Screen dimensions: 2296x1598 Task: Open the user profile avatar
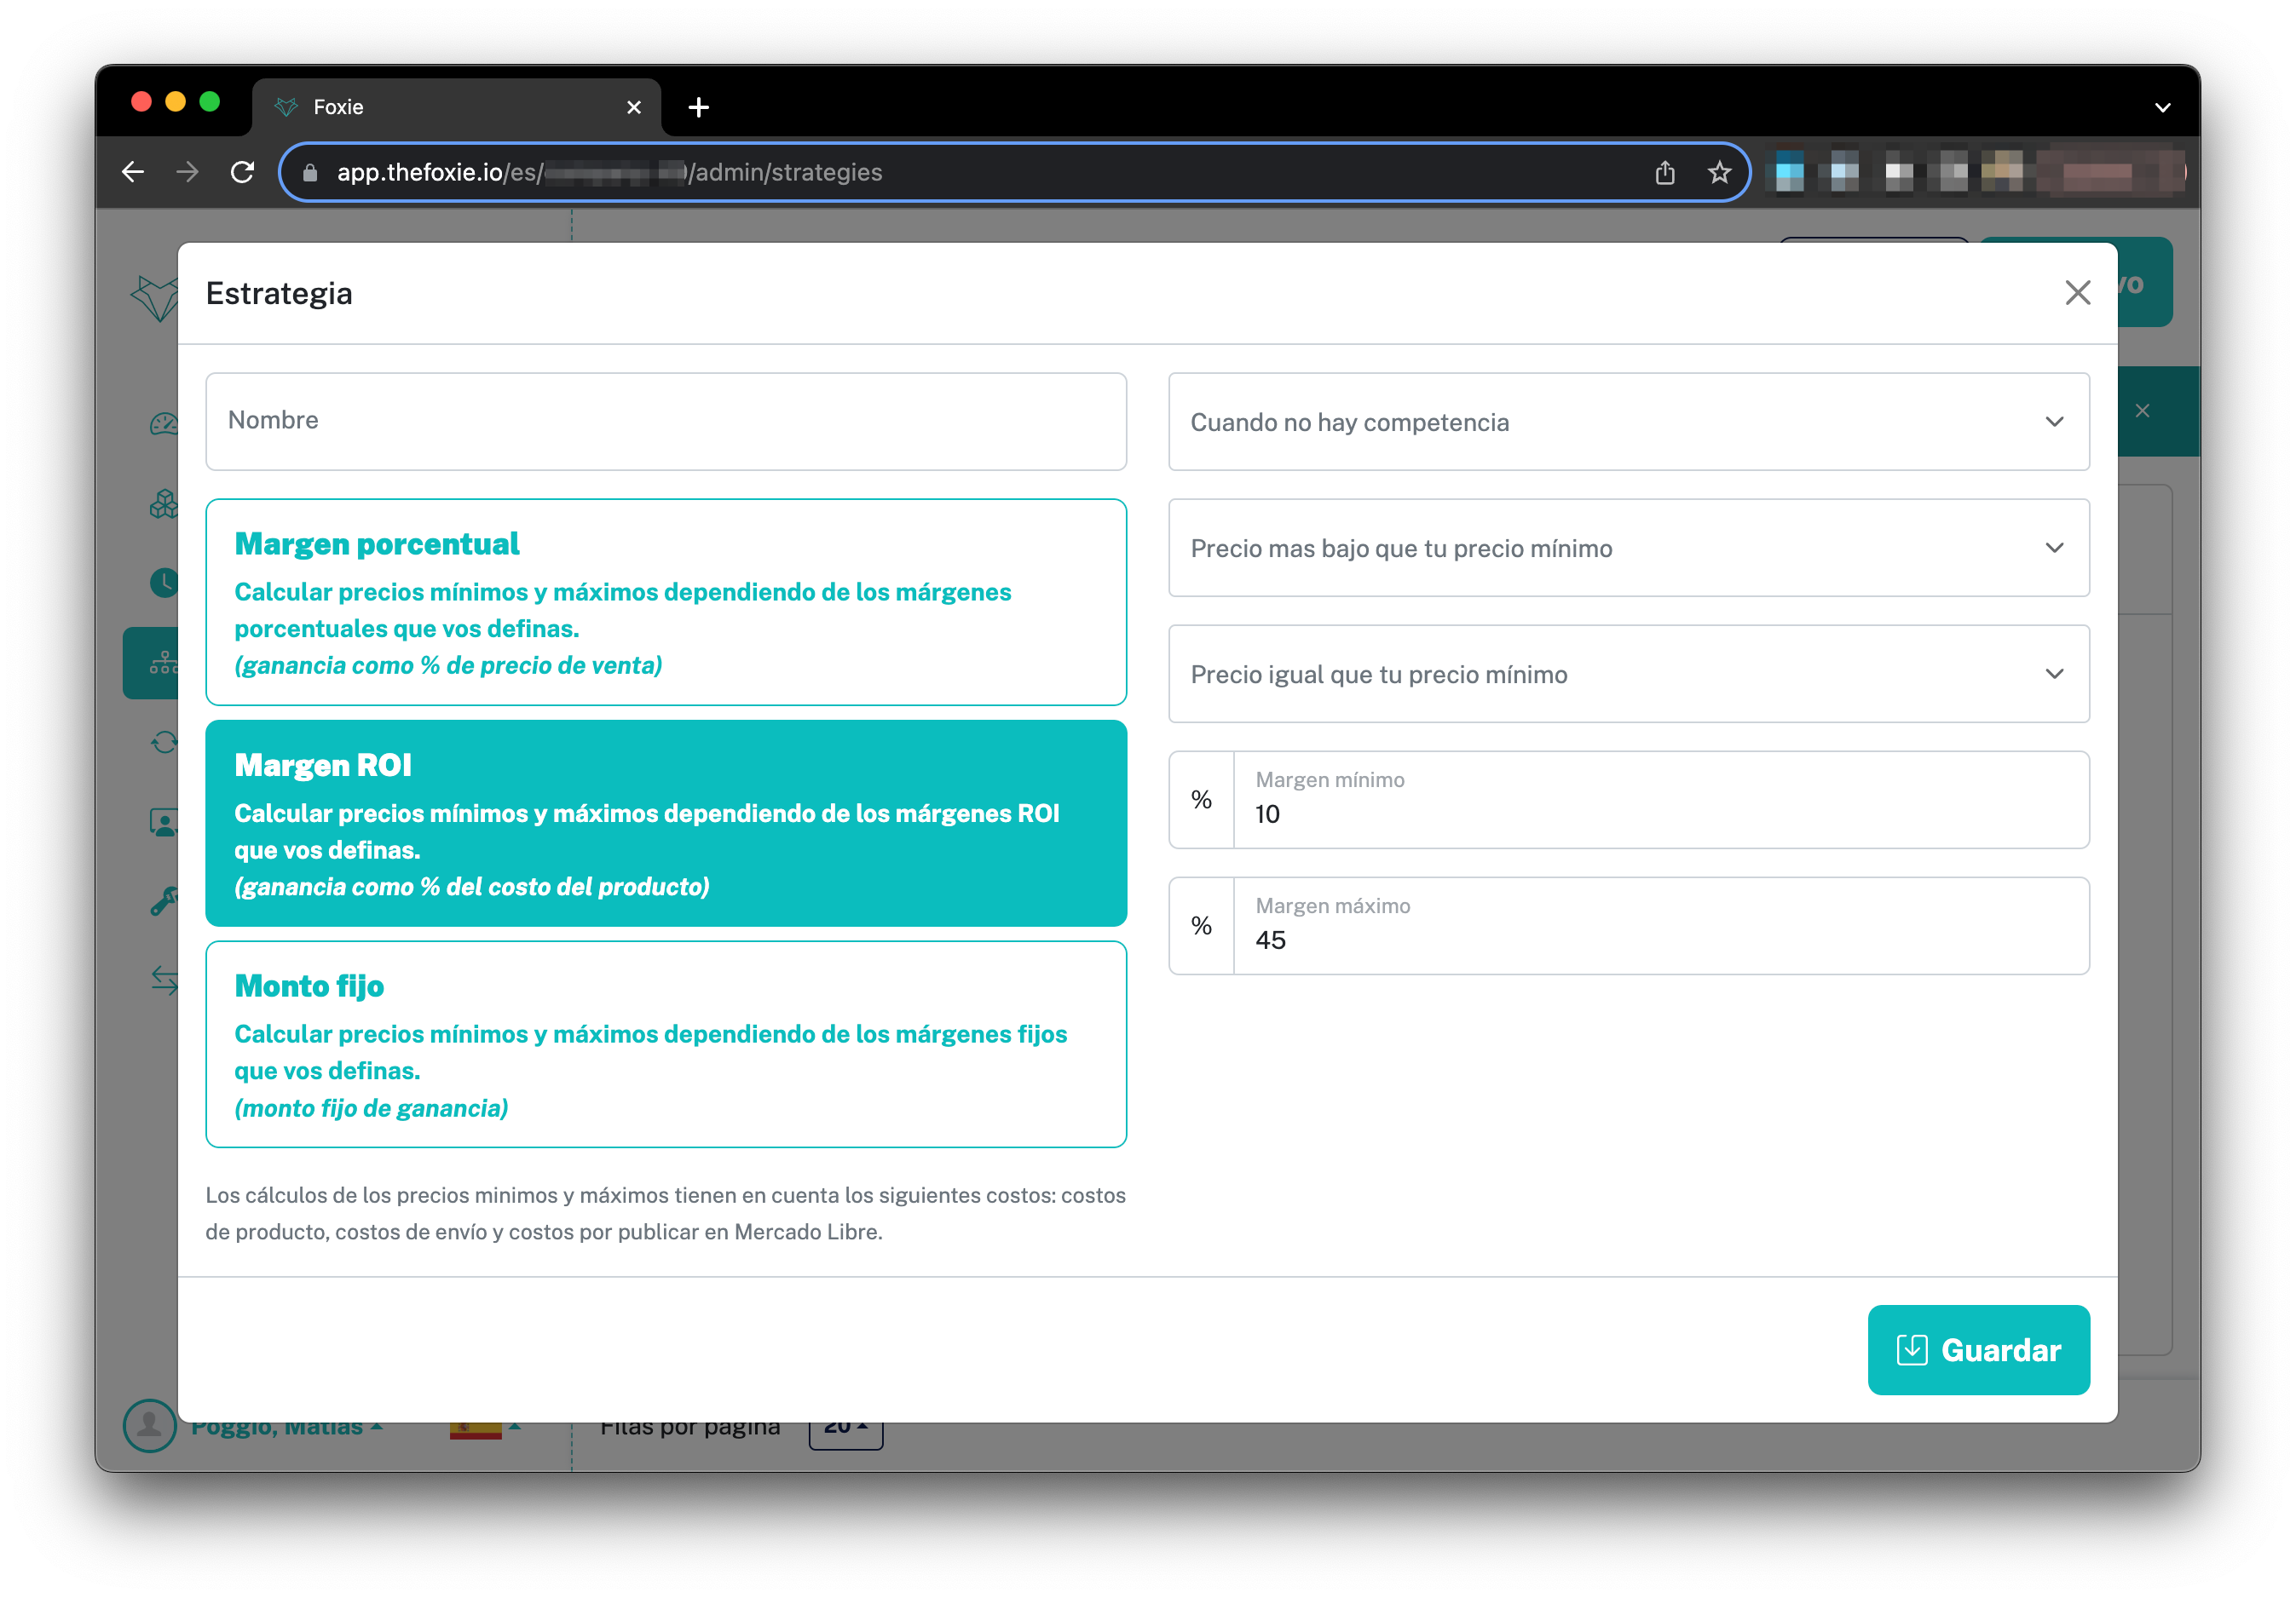[x=149, y=1425]
